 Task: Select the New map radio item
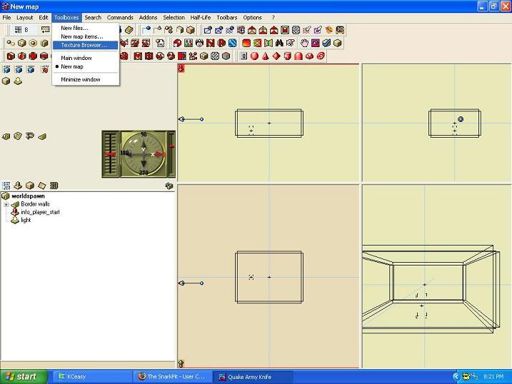pyautogui.click(x=71, y=66)
